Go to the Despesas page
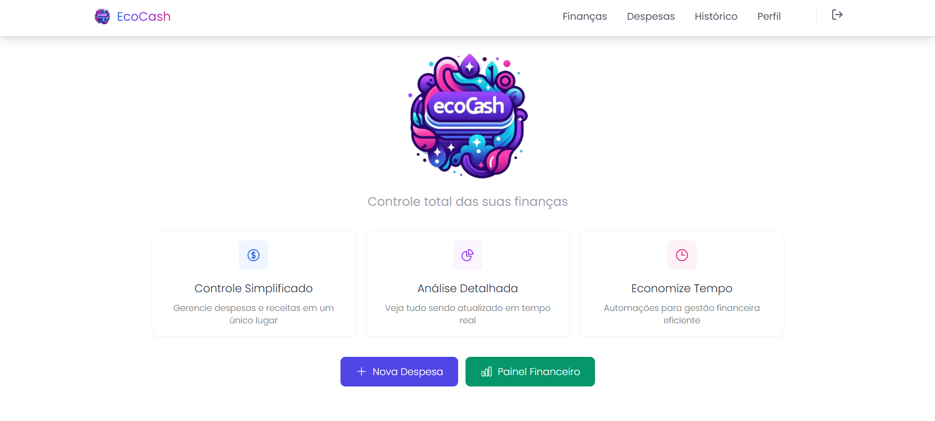The height and width of the screenshot is (421, 935). pyautogui.click(x=650, y=16)
